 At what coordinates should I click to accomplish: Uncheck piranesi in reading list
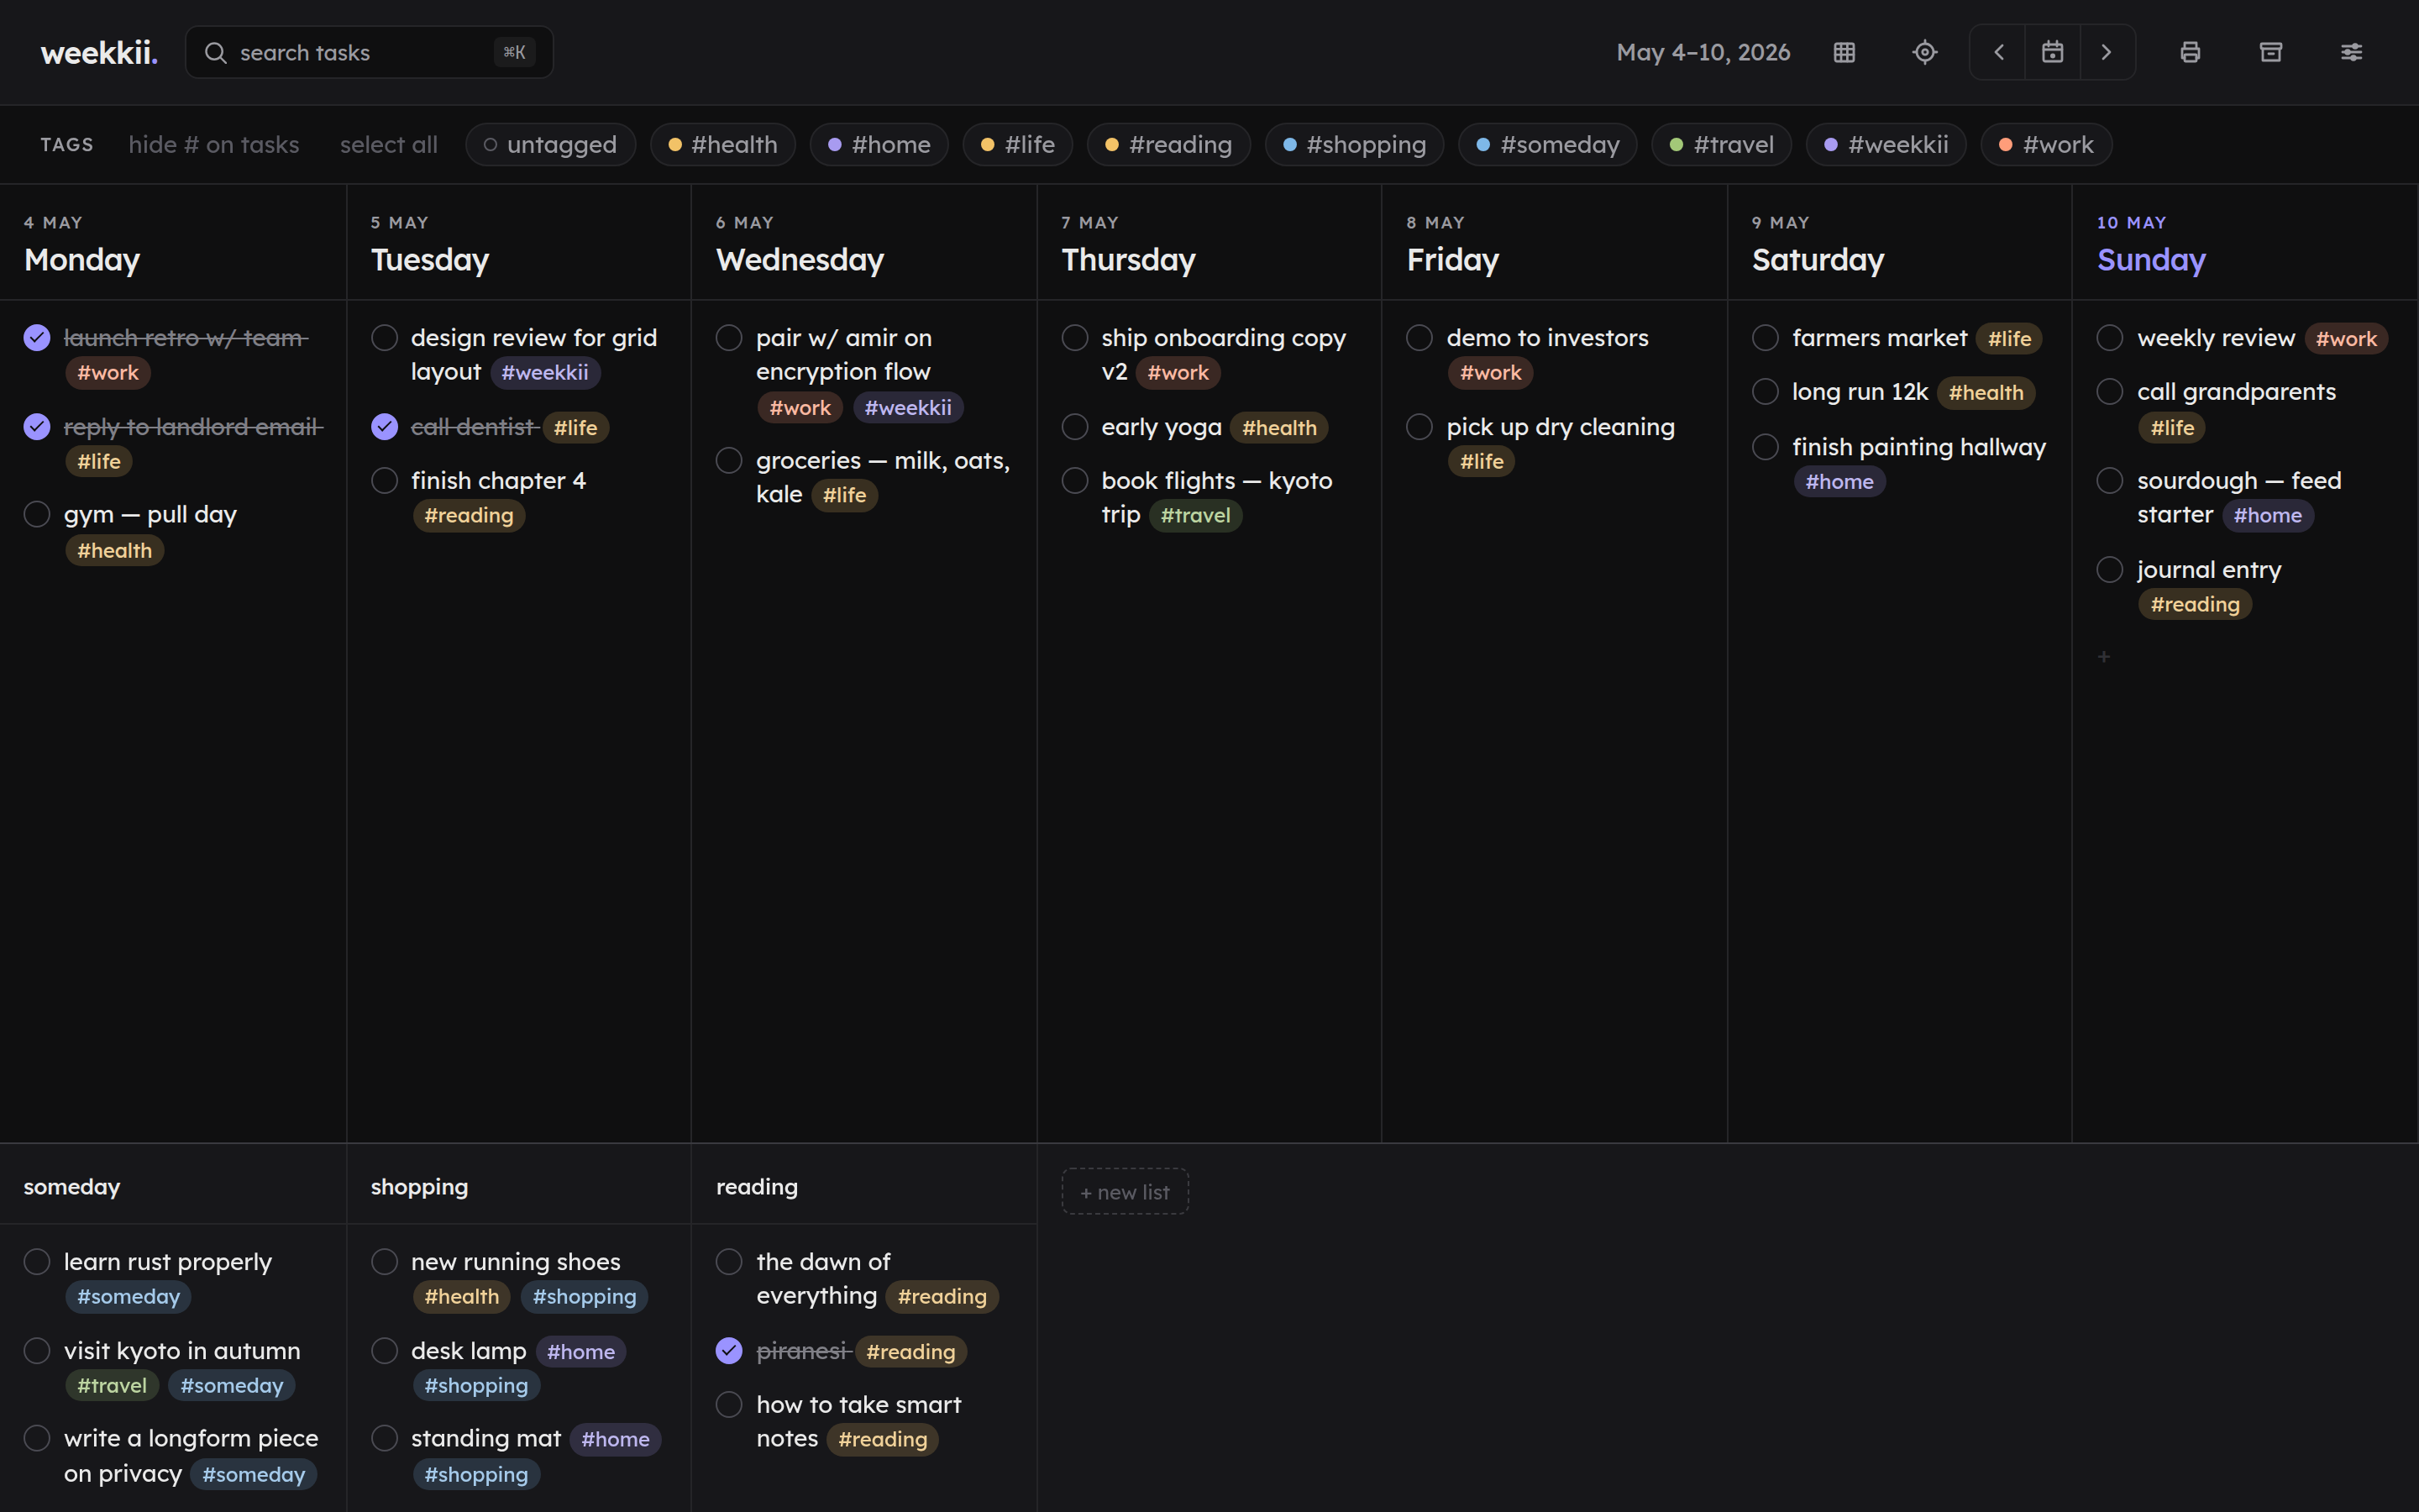pyautogui.click(x=730, y=1351)
